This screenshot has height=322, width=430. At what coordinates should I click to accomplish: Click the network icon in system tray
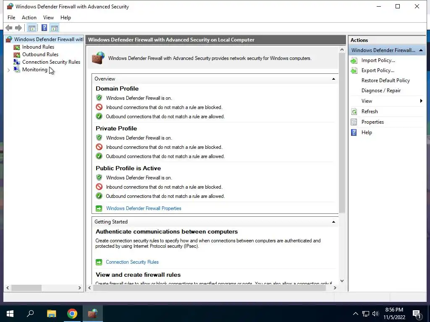click(x=366, y=314)
